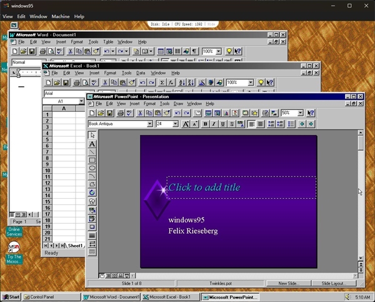Click the Windows Start button
The image size is (375, 302).
pos(11,297)
